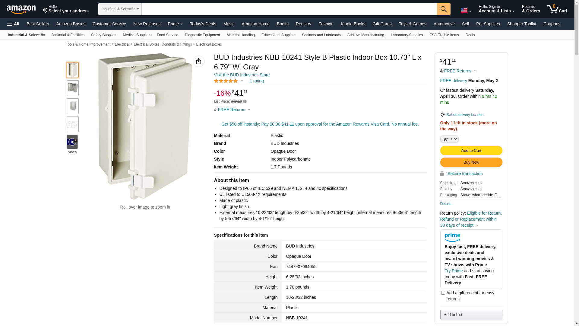Image resolution: width=579 pixels, height=326 pixels.
Task: Play the product video thumbnail
Action: [x=72, y=142]
